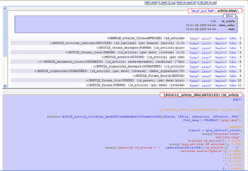Click the loops panel scrollbar thumb

pyautogui.click(x=5, y=33)
